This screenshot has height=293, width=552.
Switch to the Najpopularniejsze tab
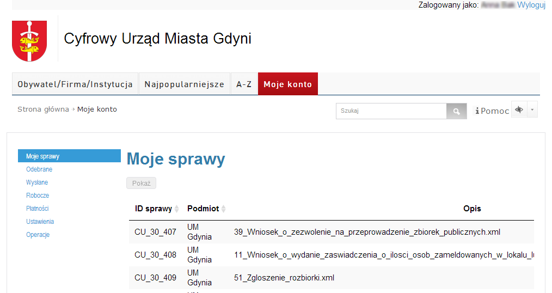[x=185, y=84]
